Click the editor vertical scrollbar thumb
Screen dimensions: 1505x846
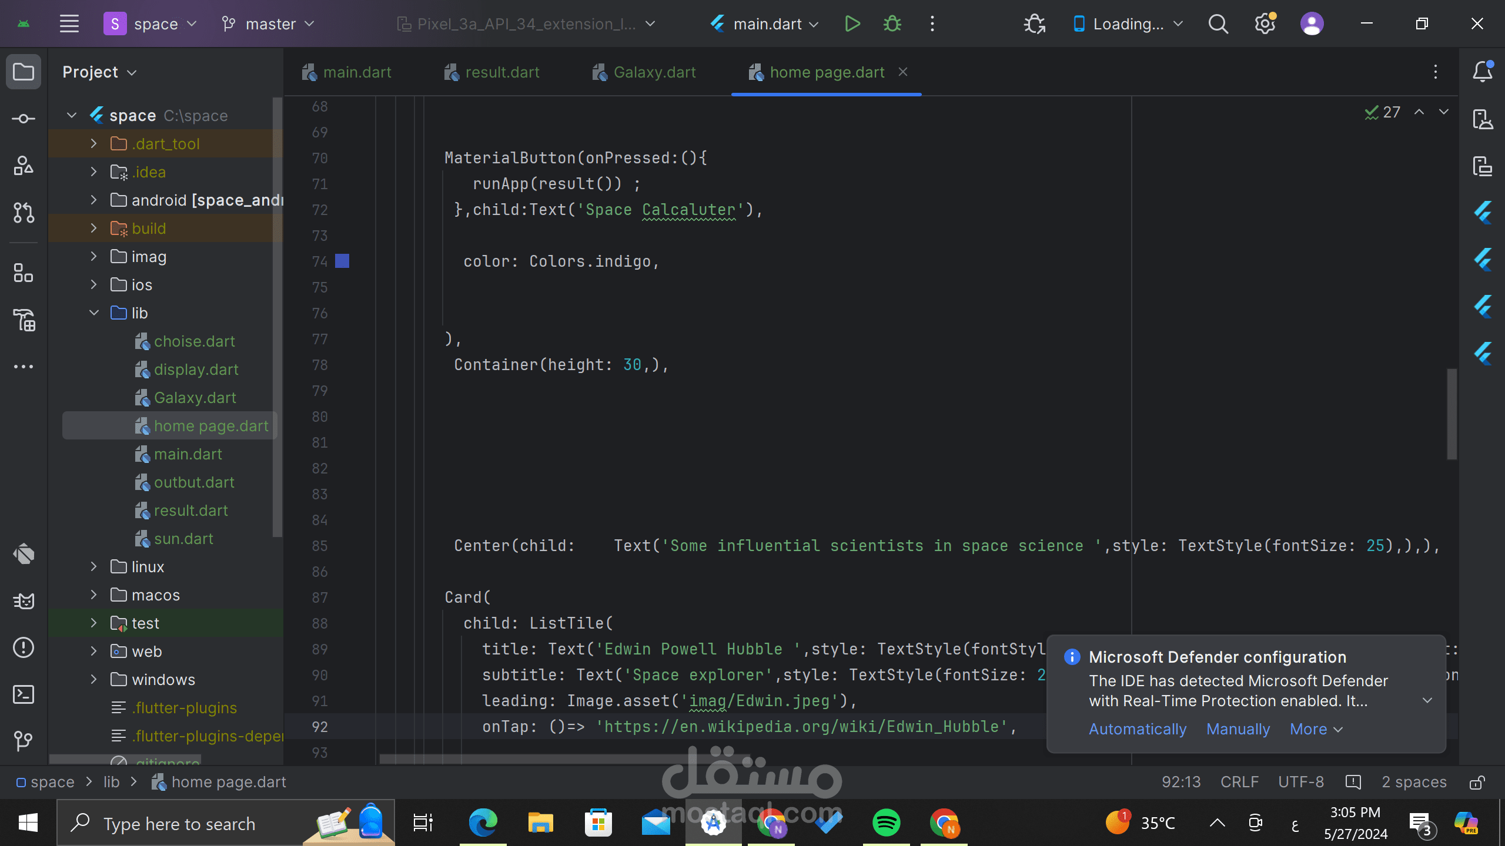1452,414
